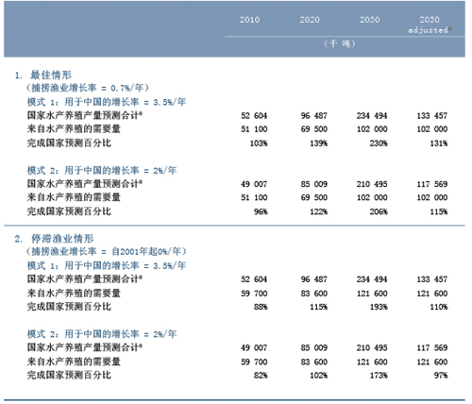Click 捕捞渔业增长率 = 0.7%/年 subtitle
Screen dimensions: 472x404
pyautogui.click(x=87, y=88)
